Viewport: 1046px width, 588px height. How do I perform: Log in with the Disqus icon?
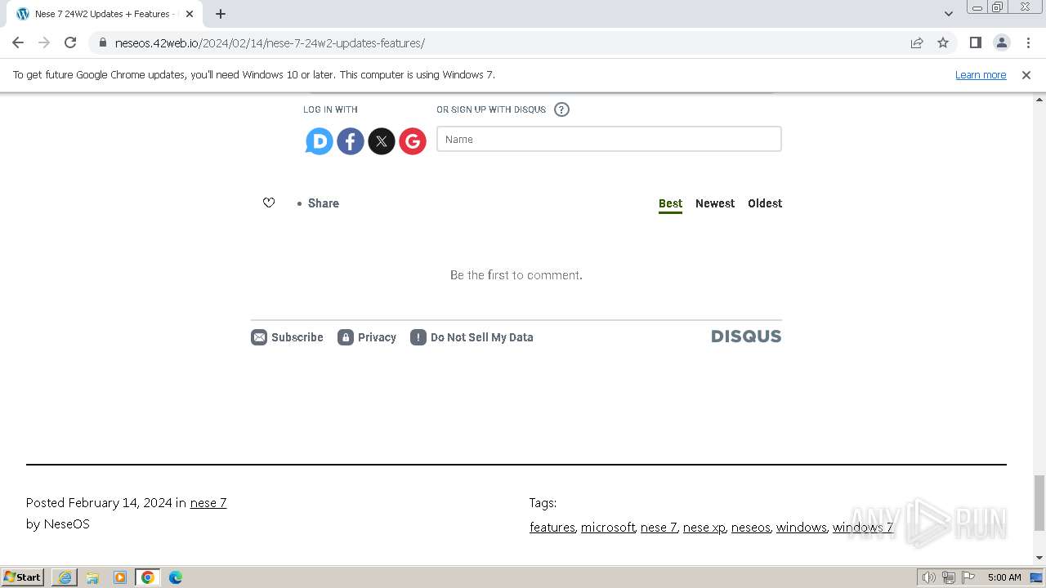click(x=320, y=141)
